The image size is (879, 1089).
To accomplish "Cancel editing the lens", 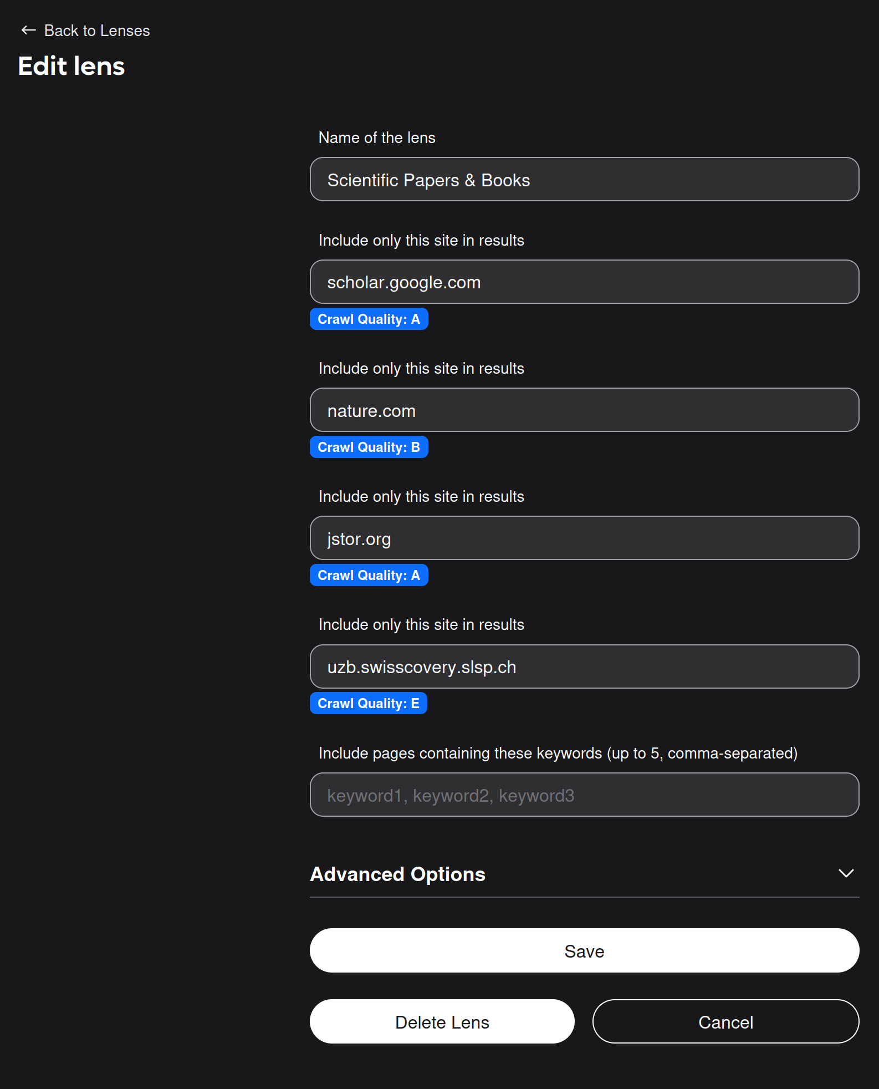I will 725,1022.
